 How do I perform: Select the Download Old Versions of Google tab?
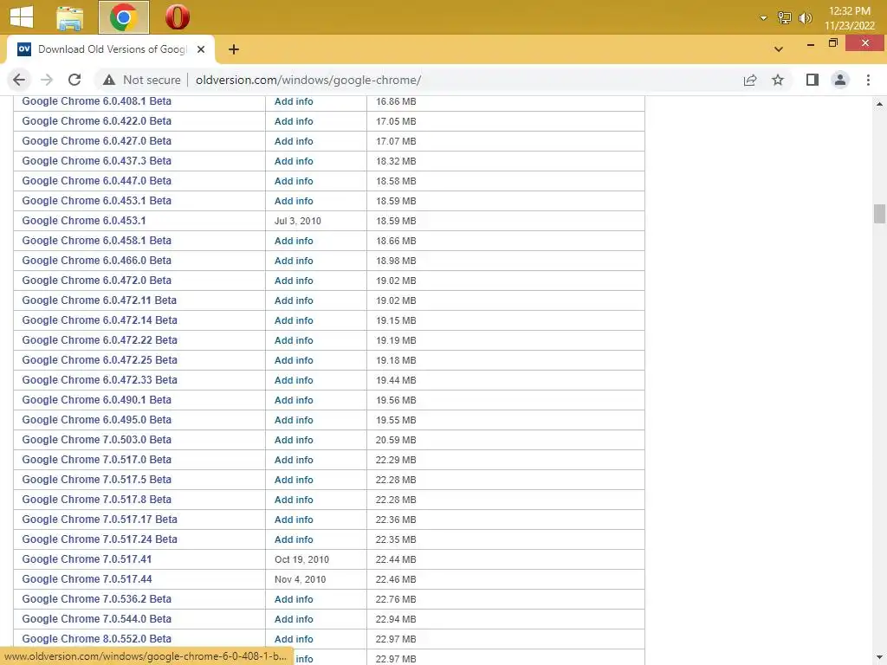(x=112, y=49)
